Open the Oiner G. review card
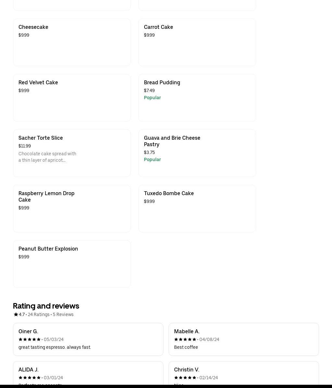Image resolution: width=332 pixels, height=388 pixels. tap(88, 339)
